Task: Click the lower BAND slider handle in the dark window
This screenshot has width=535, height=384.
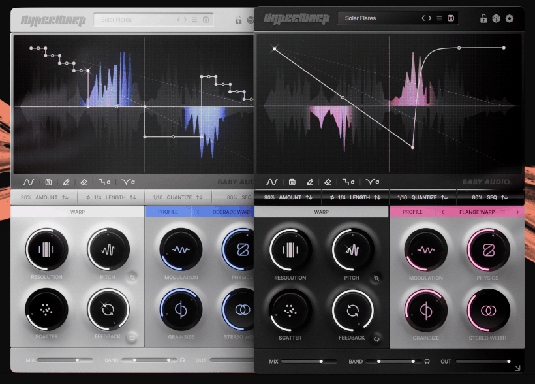Action: [378, 361]
